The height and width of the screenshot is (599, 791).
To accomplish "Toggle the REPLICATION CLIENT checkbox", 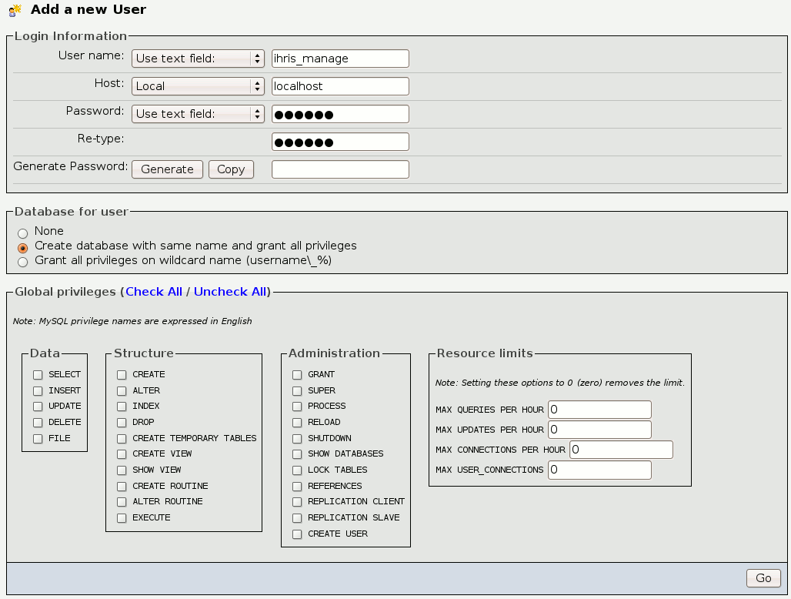I will (297, 502).
